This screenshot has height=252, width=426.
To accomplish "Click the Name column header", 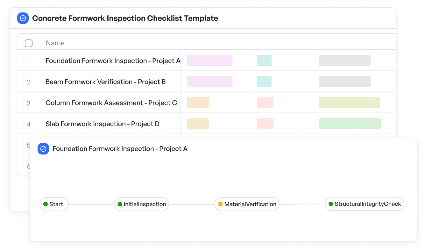I will 55,43.
